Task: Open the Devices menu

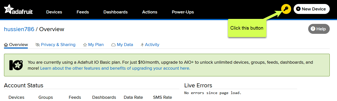Action: (54, 12)
